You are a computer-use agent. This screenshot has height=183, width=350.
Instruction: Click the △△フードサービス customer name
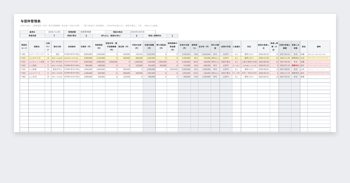pyautogui.click(x=37, y=54)
